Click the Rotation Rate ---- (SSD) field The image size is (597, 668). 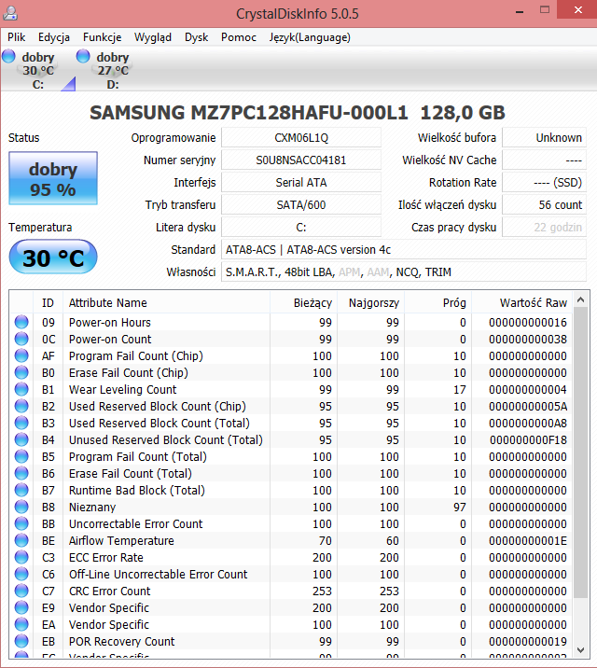544,183
